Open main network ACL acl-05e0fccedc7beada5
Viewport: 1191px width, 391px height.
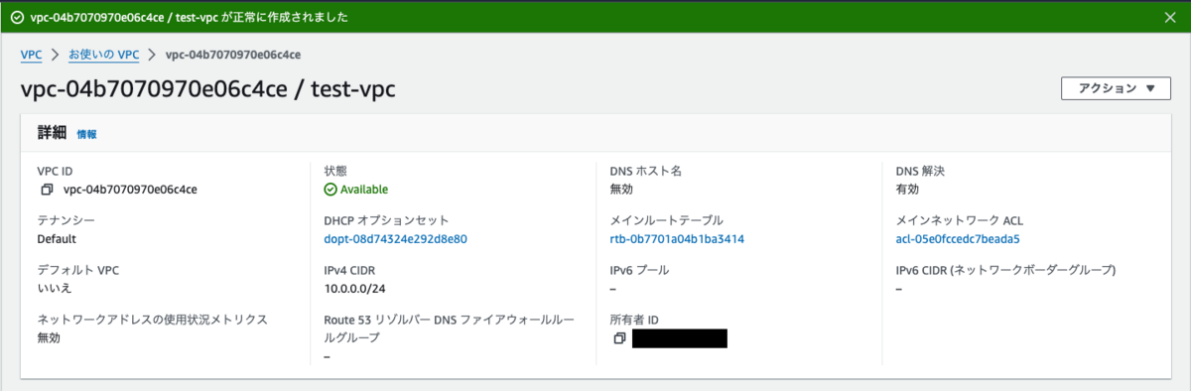958,239
